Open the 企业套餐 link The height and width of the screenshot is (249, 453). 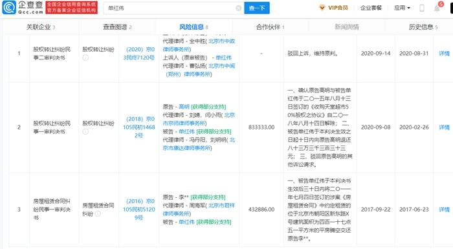[371, 8]
